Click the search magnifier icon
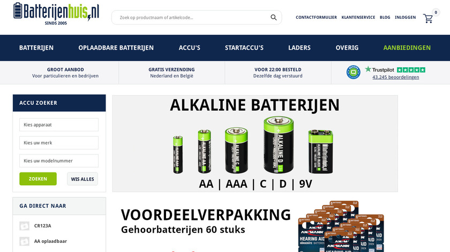 274,18
